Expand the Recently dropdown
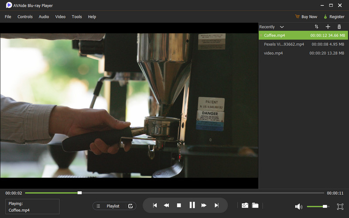 tap(281, 27)
